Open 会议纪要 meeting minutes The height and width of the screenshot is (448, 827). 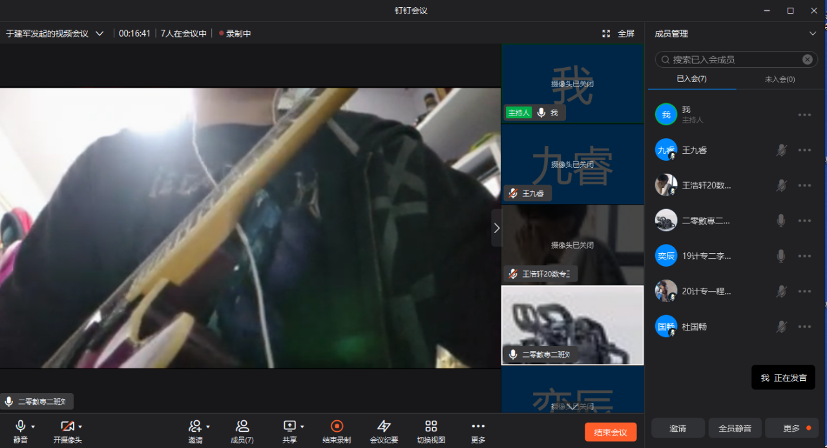click(x=384, y=431)
